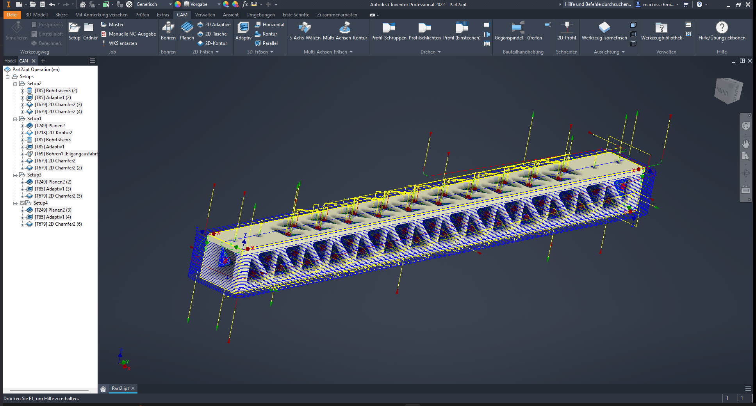Set view to Werkzeug isometrisch
The width and height of the screenshot is (756, 406).
(x=604, y=31)
